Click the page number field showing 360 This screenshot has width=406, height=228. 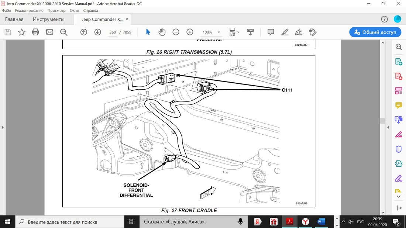pyautogui.click(x=113, y=32)
